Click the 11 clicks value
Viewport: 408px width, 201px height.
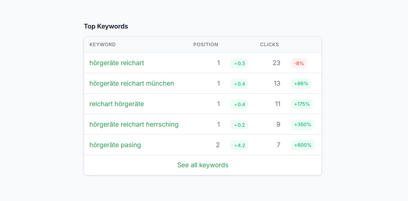pos(277,104)
